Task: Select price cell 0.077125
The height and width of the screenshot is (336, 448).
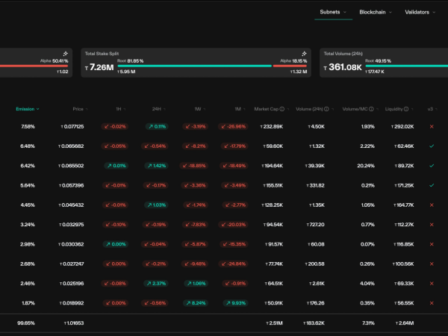Action: pos(72,127)
